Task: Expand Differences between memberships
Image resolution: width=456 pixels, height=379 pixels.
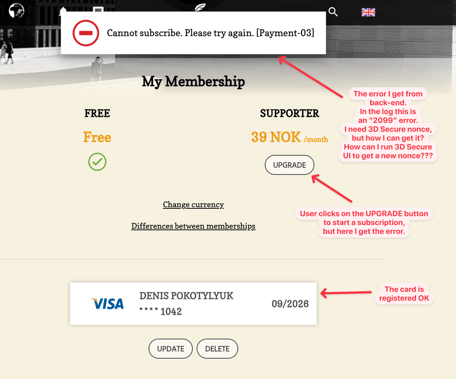Action: click(x=193, y=226)
